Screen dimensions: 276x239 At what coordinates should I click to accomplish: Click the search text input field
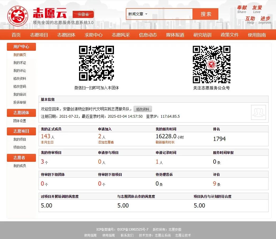(x=170, y=14)
